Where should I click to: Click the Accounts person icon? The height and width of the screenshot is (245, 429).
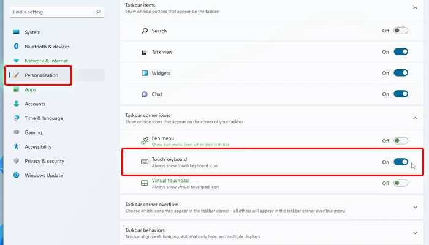pyautogui.click(x=16, y=104)
